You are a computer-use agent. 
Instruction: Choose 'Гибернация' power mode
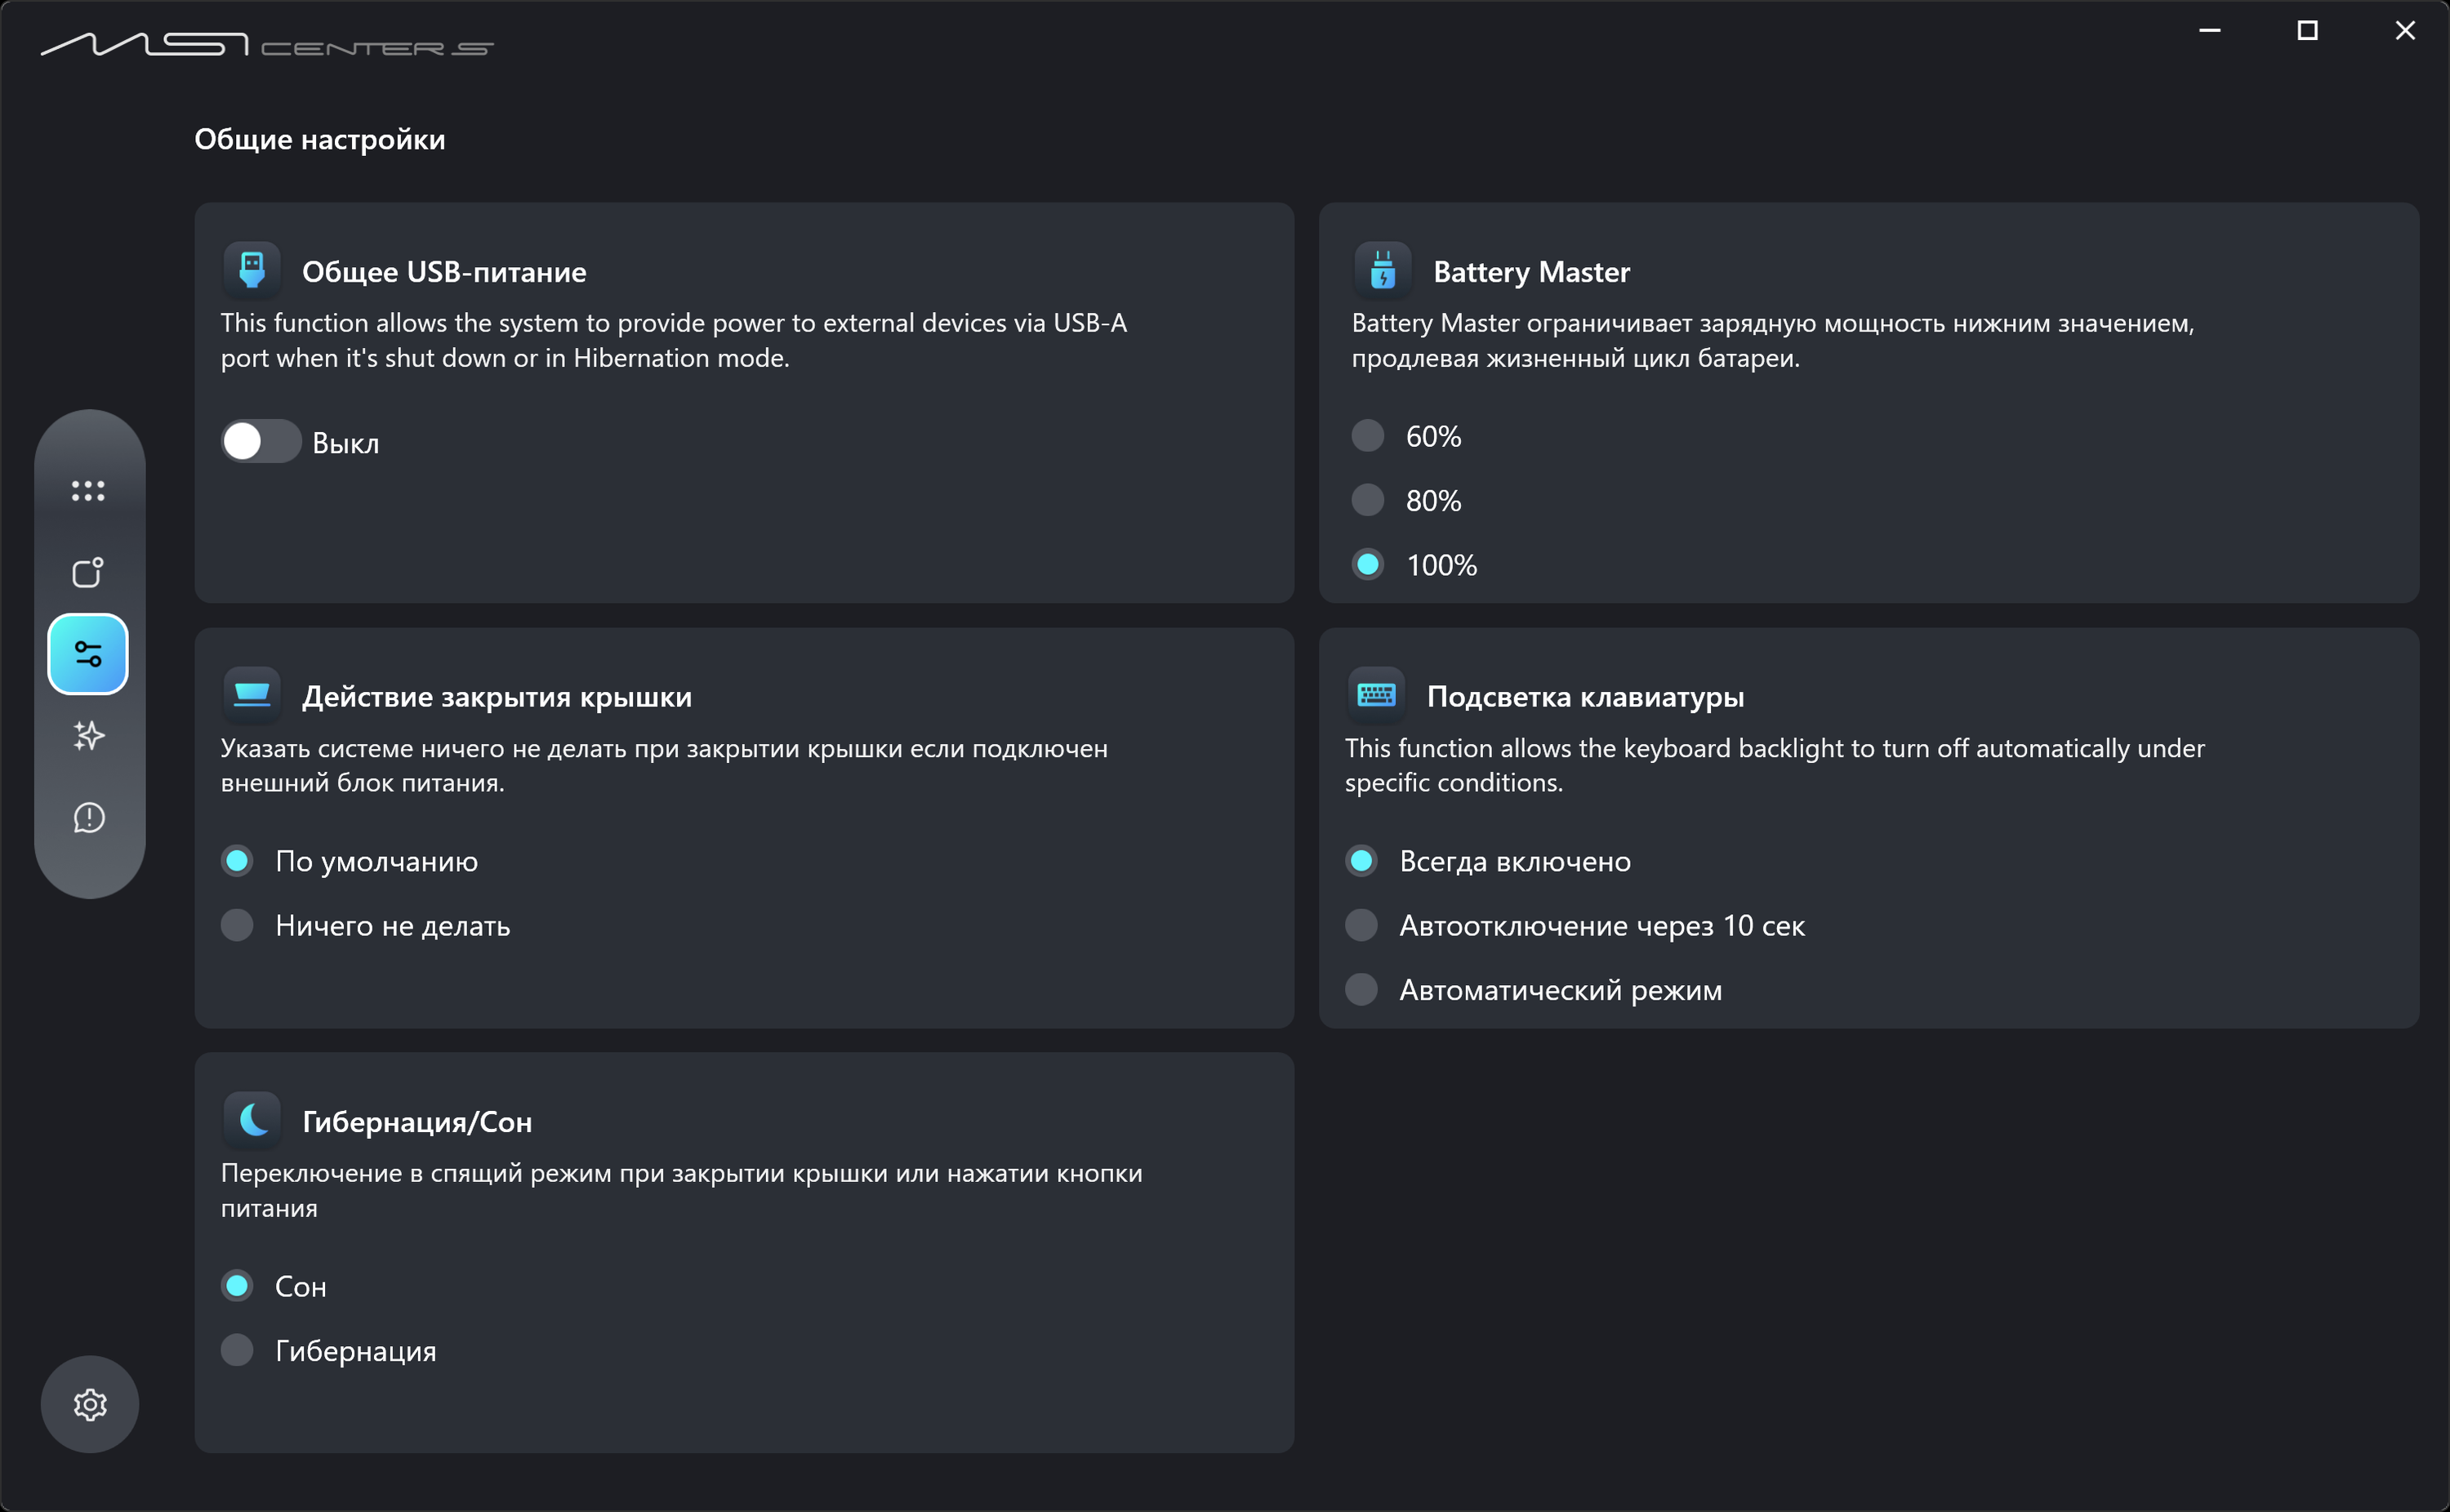pos(237,1350)
